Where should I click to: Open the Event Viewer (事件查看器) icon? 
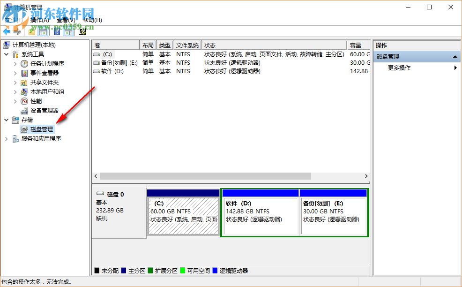[x=25, y=73]
